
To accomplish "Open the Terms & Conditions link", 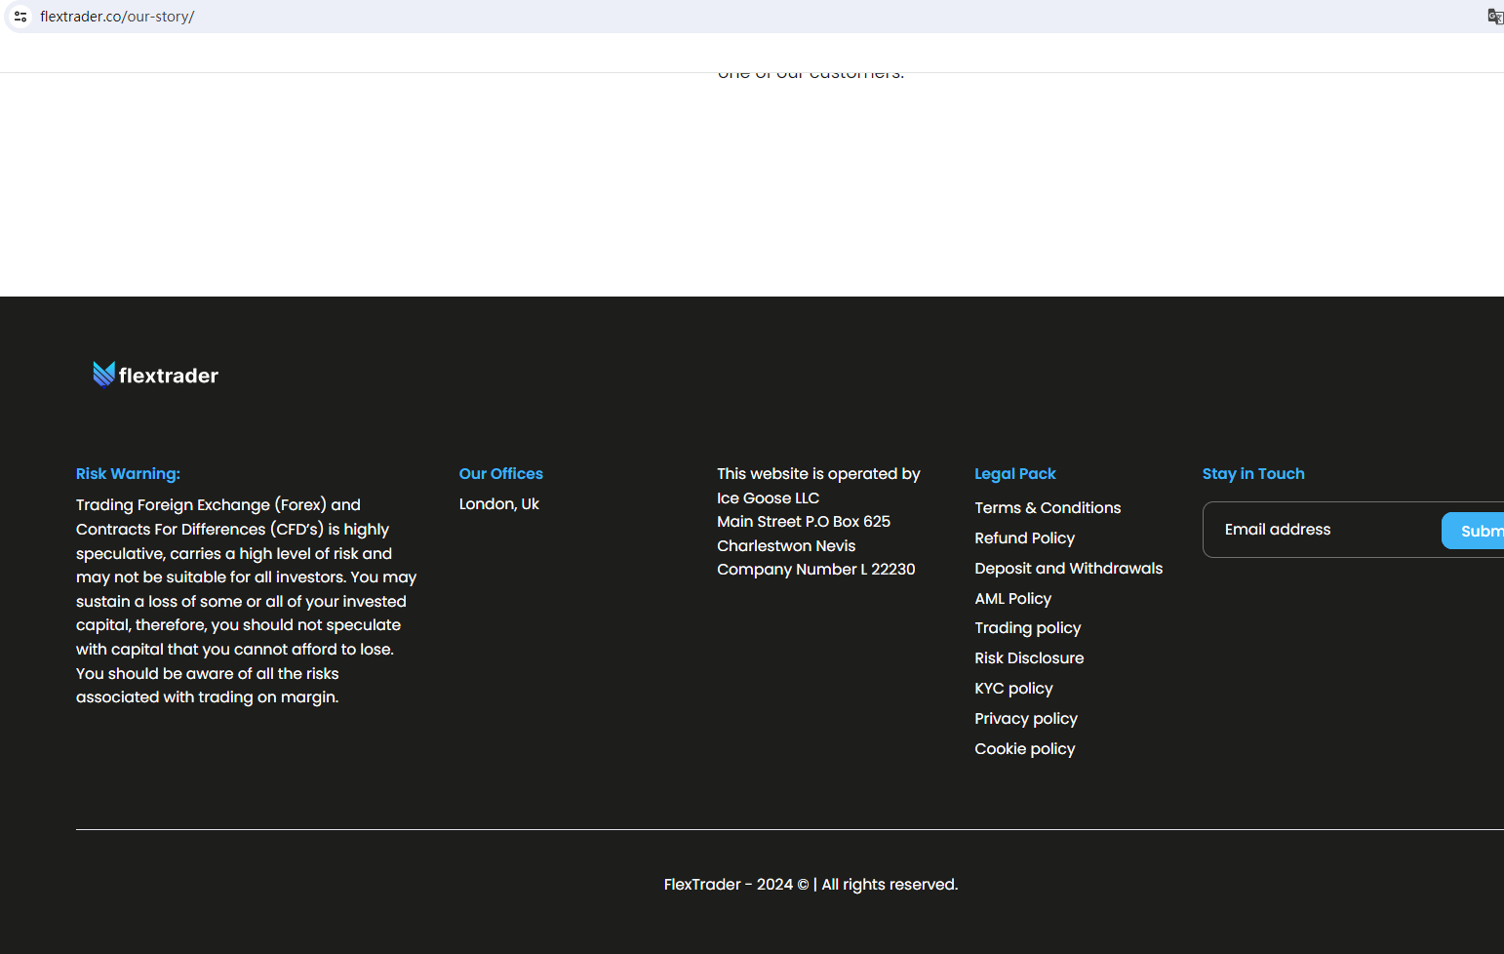I will 1048,508.
